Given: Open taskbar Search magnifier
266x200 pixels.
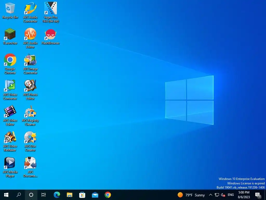Looking at the screenshot, I should pyautogui.click(x=19, y=195).
